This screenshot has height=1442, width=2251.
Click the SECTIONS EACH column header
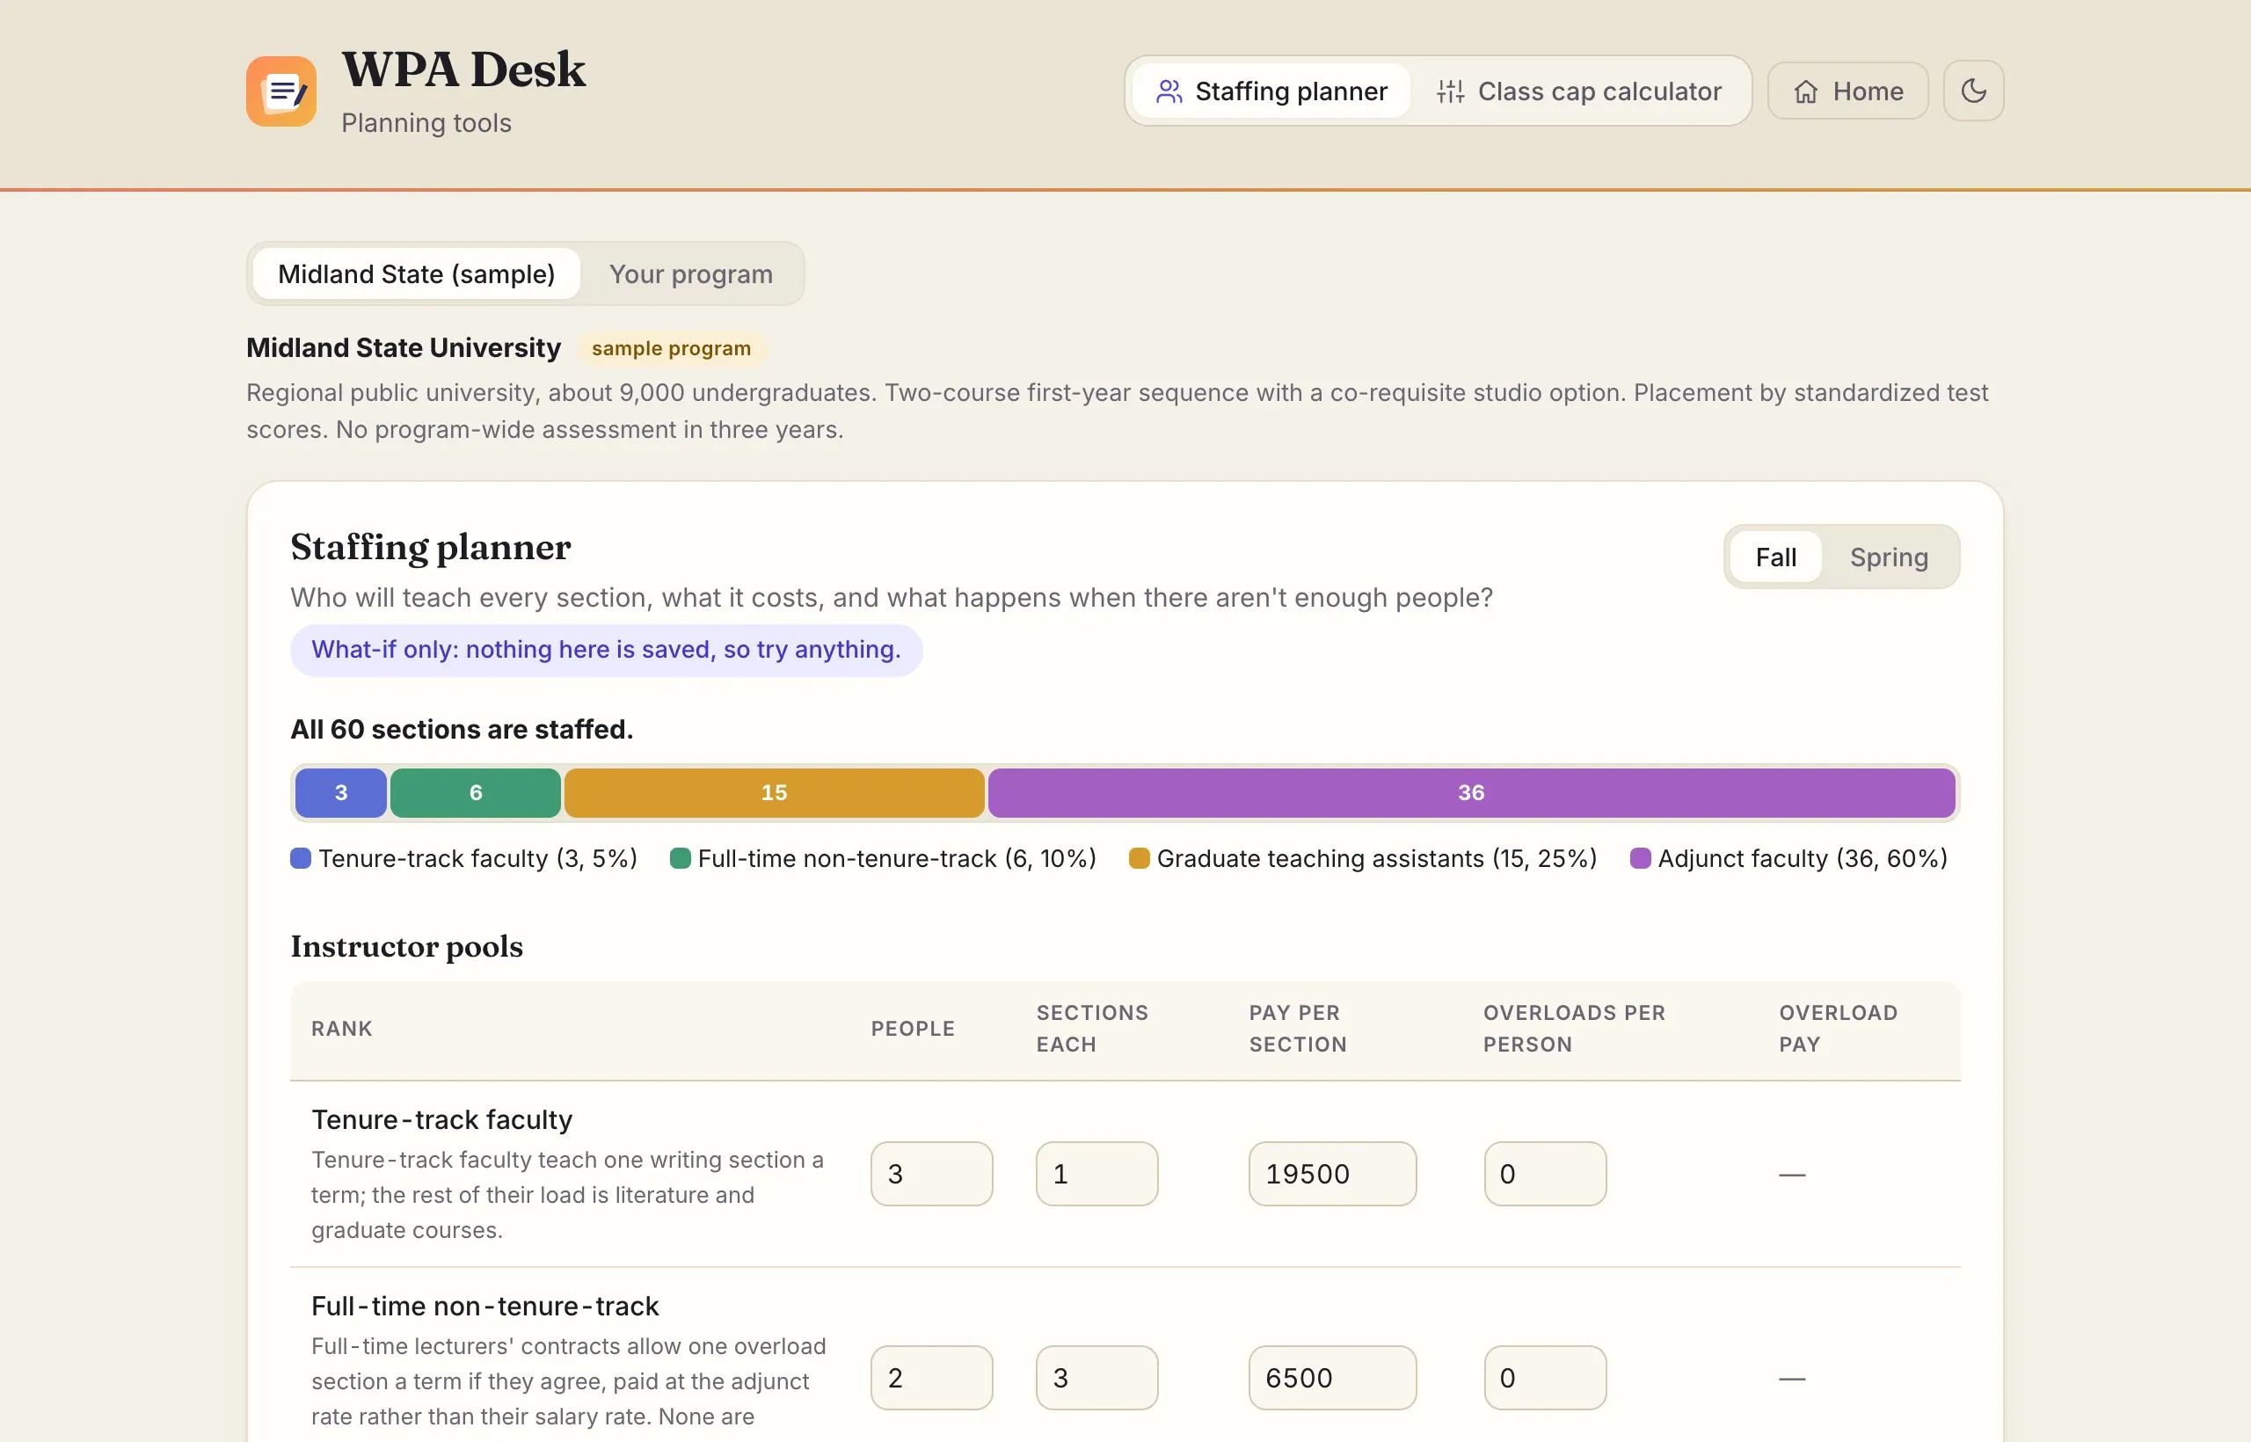1092,1028
